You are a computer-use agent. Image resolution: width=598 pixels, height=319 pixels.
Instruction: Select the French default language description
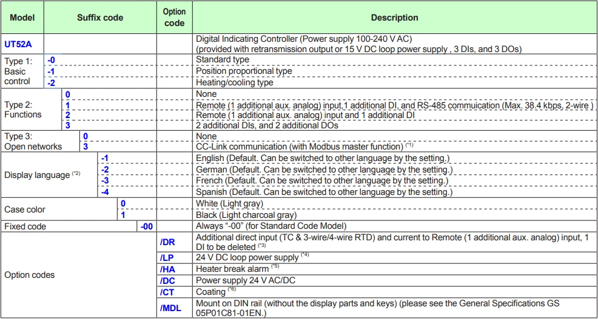click(x=323, y=180)
